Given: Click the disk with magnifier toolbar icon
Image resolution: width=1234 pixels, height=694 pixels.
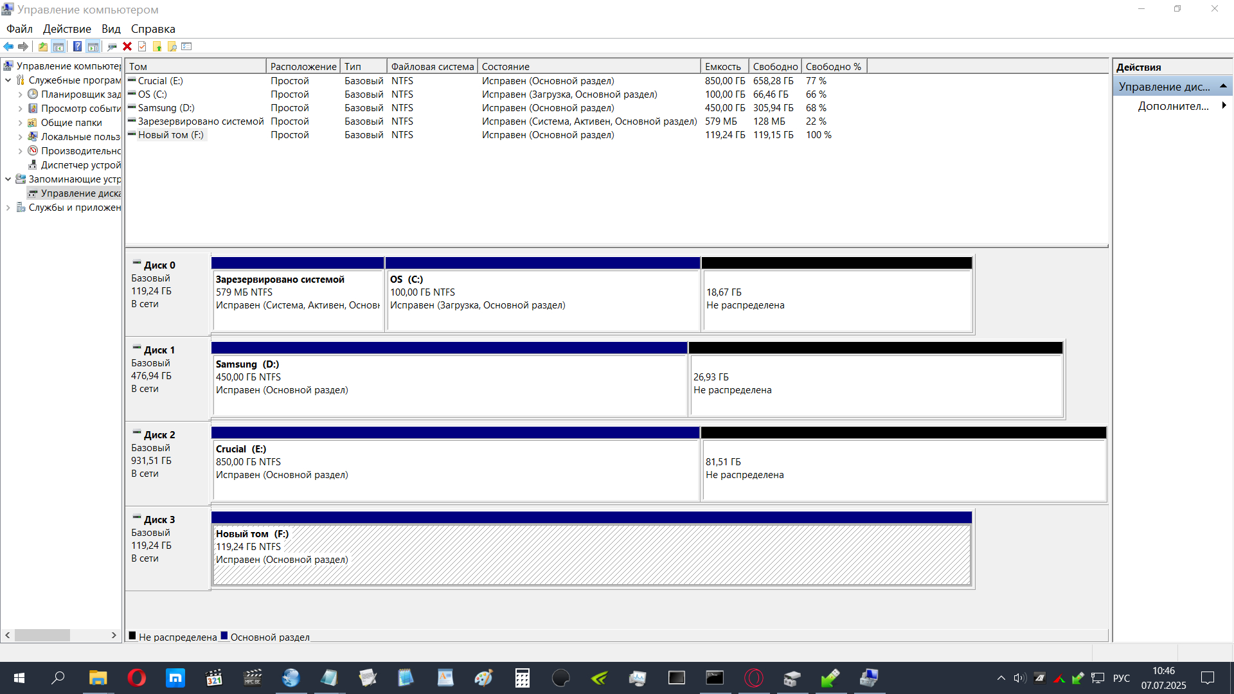Looking at the screenshot, I should [x=112, y=46].
